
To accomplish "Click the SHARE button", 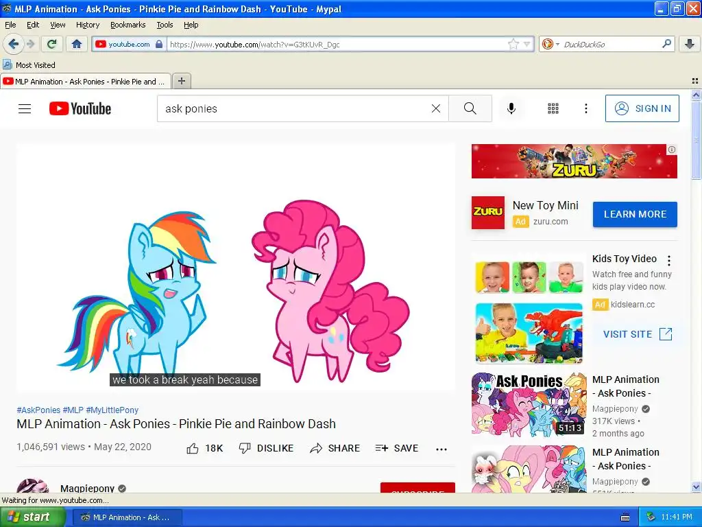I will pos(335,448).
